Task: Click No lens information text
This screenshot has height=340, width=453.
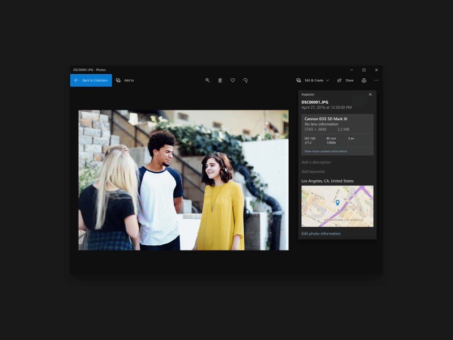Action: pyautogui.click(x=321, y=124)
